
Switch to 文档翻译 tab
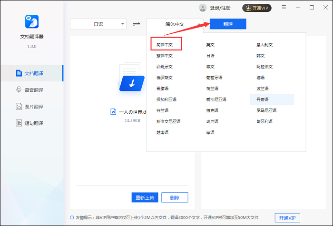(x=32, y=73)
